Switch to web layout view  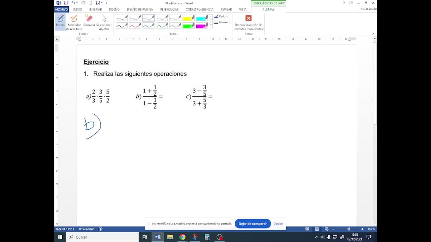pyautogui.click(x=326, y=229)
